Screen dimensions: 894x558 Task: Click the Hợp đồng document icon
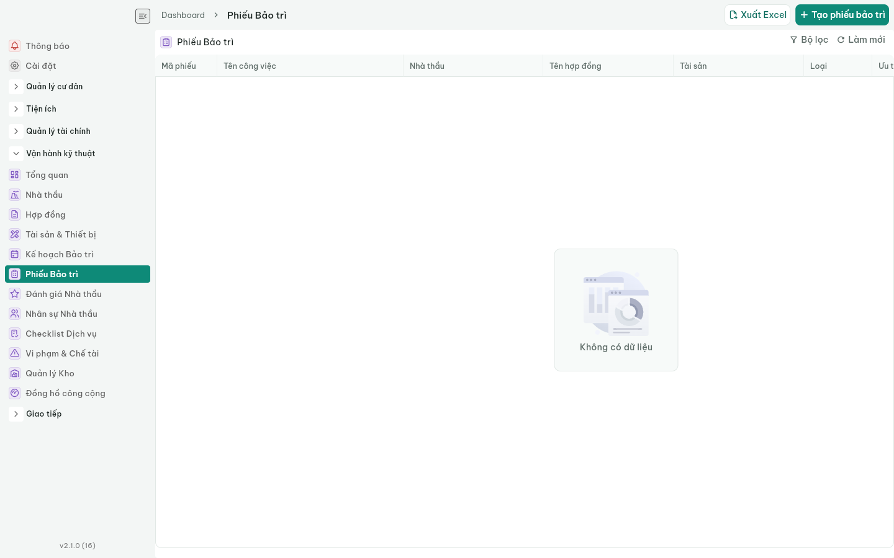click(15, 215)
